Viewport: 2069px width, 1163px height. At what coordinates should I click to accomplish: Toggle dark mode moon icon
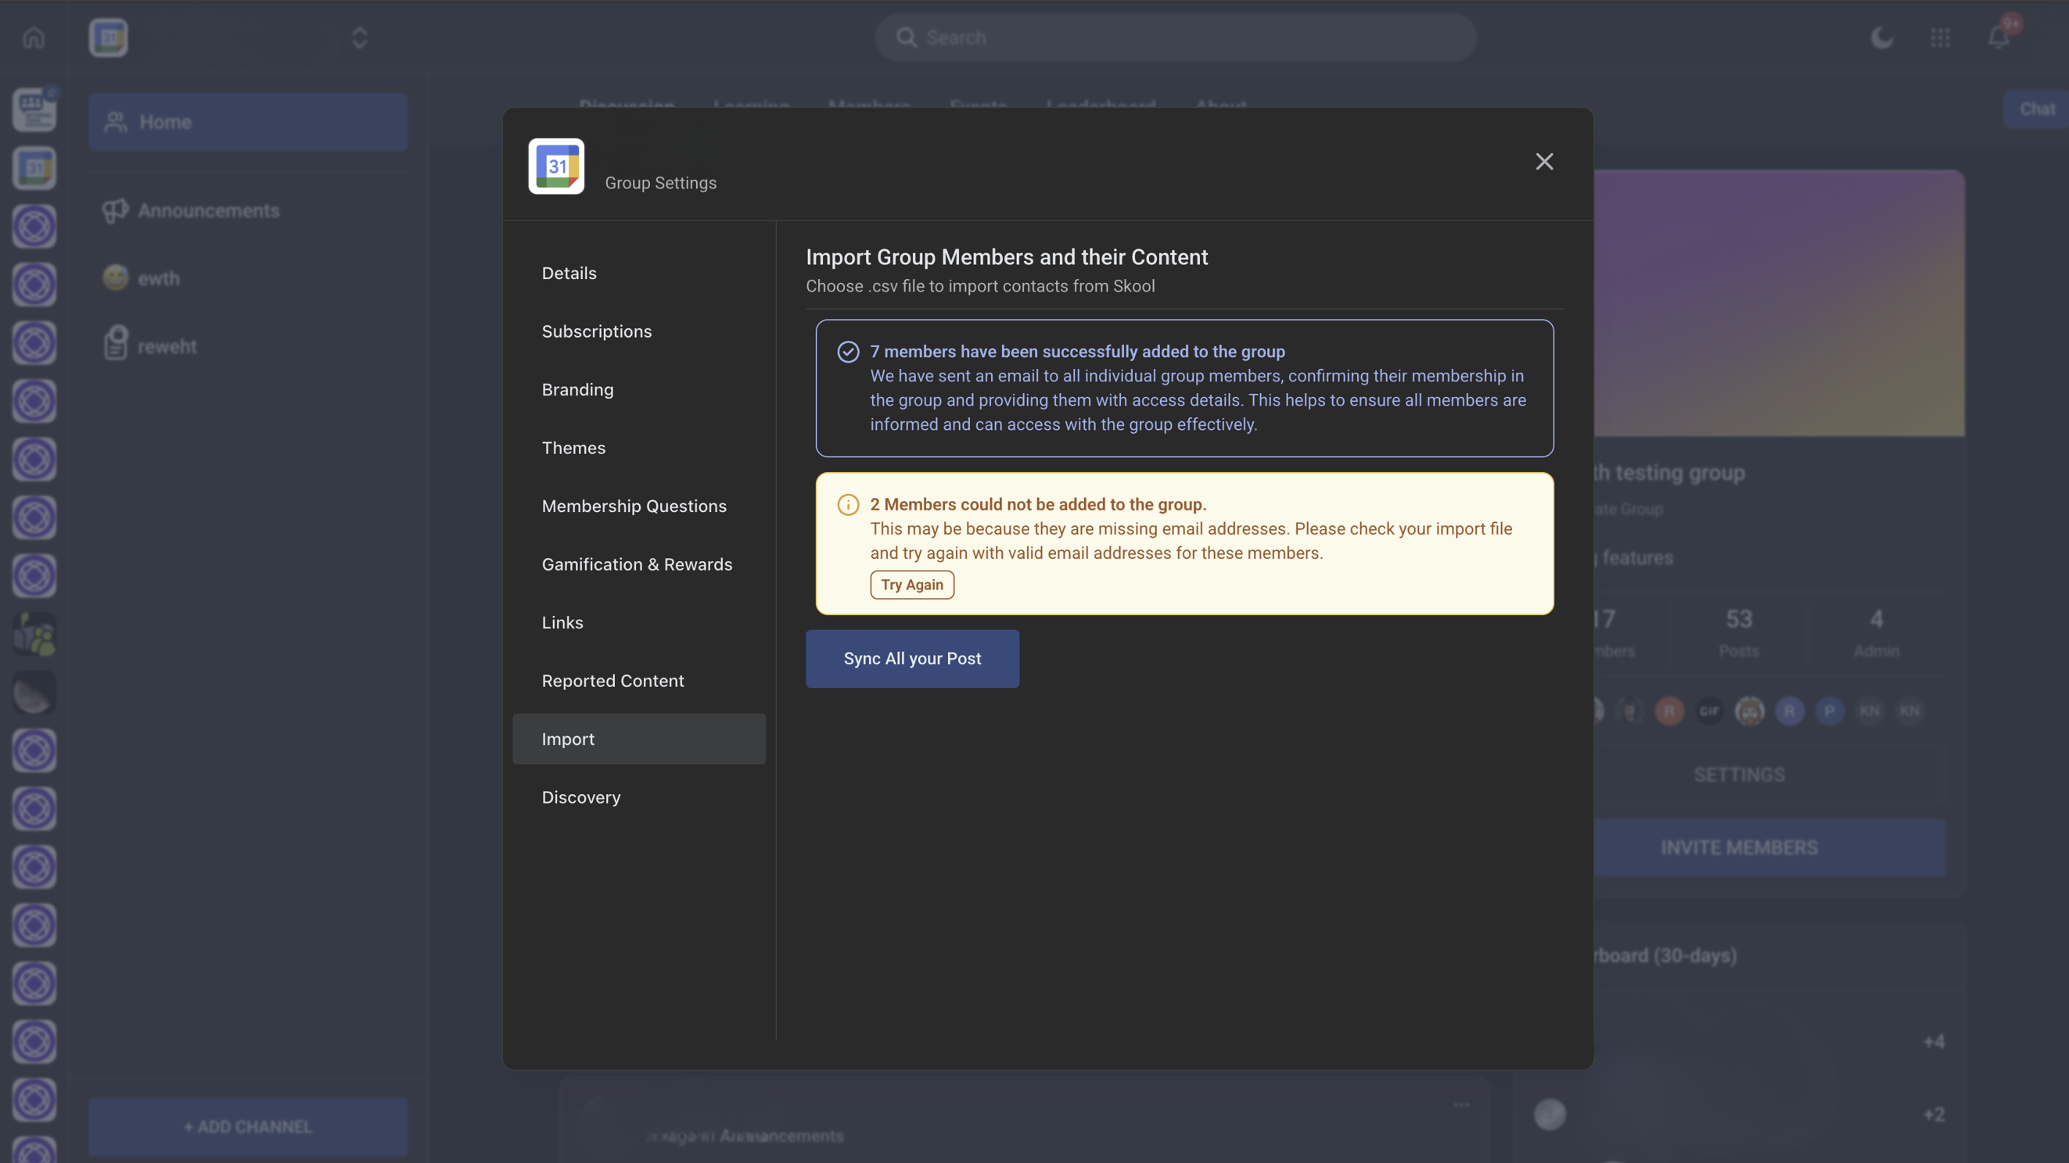[x=1882, y=38]
